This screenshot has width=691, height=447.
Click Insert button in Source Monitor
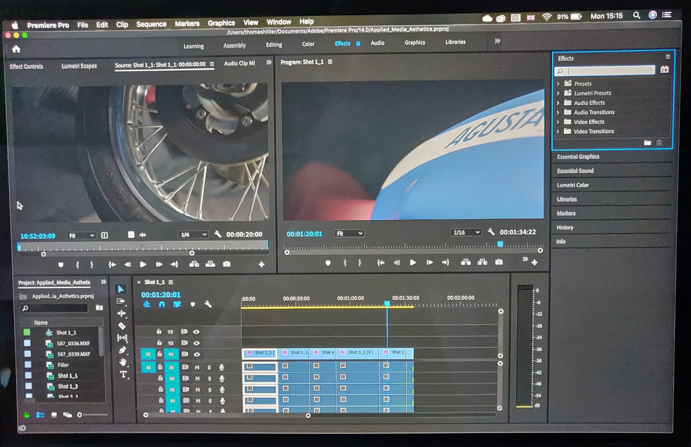coord(194,264)
